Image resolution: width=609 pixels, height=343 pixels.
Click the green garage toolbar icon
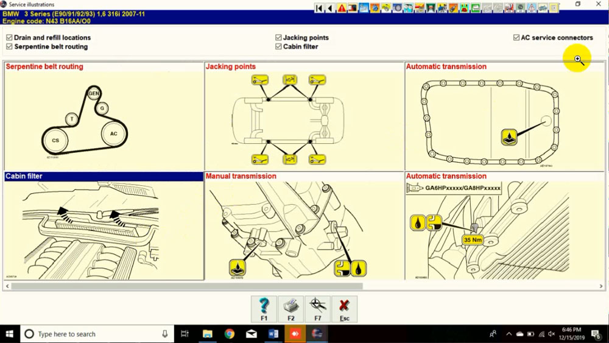pyautogui.click(x=431, y=8)
